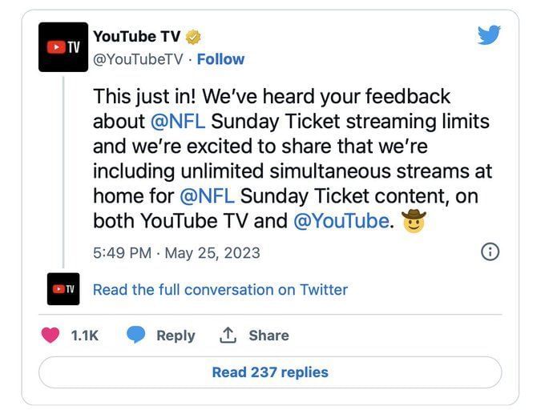The height and width of the screenshot is (414, 545).
Task: Click the YouTube TV display name
Action: pyautogui.click(x=136, y=37)
